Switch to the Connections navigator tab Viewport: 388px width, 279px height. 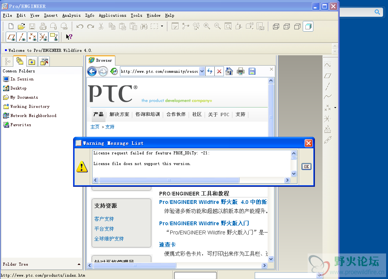(x=44, y=62)
